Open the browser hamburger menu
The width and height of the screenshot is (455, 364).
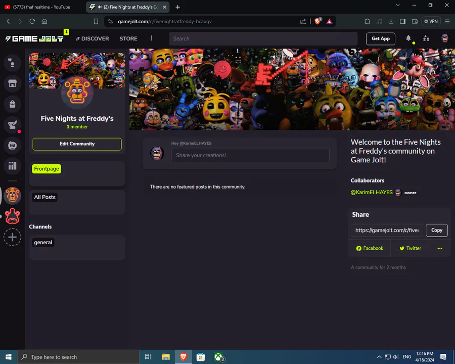pyautogui.click(x=447, y=21)
